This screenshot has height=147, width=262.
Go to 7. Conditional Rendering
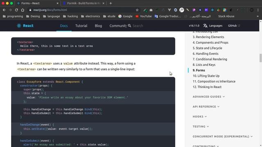coord(210,59)
